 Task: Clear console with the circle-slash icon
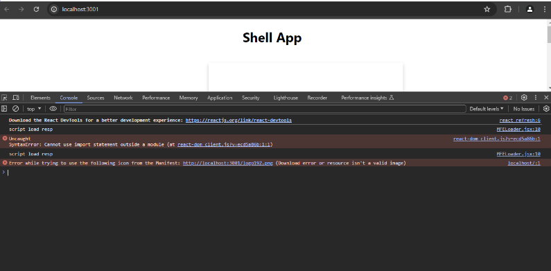click(15, 109)
